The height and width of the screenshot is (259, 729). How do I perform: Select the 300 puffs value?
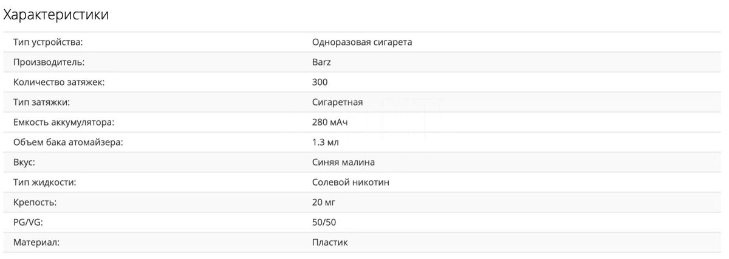(x=320, y=82)
